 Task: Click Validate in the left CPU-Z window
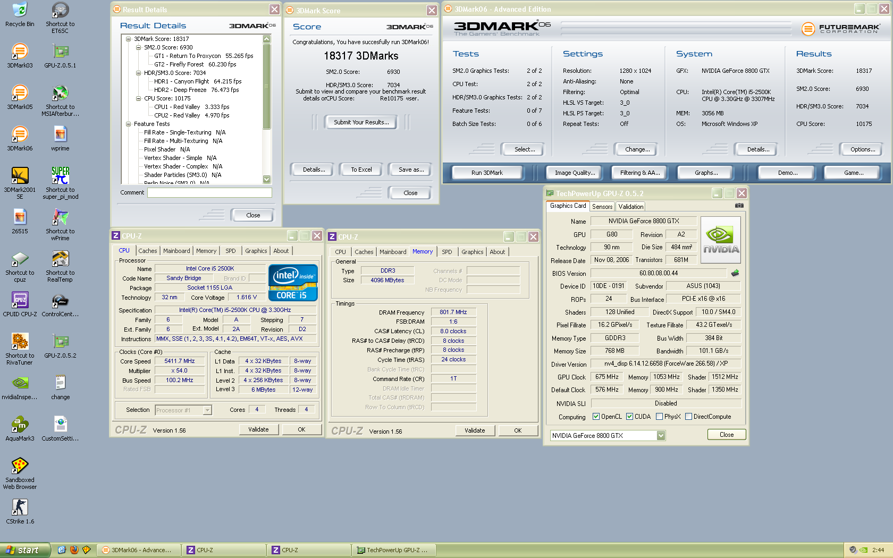[258, 429]
